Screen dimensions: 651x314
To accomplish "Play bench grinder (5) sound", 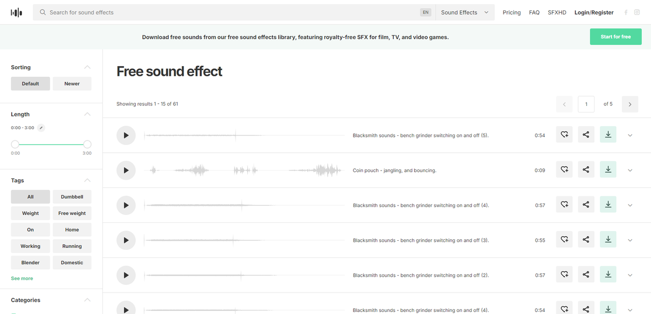I will pos(126,135).
